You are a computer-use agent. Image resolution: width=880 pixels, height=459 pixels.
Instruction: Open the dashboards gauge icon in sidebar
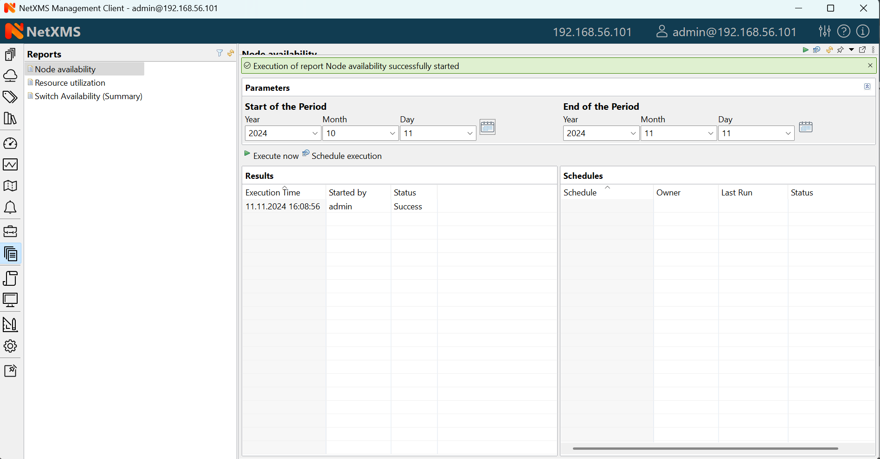point(10,144)
